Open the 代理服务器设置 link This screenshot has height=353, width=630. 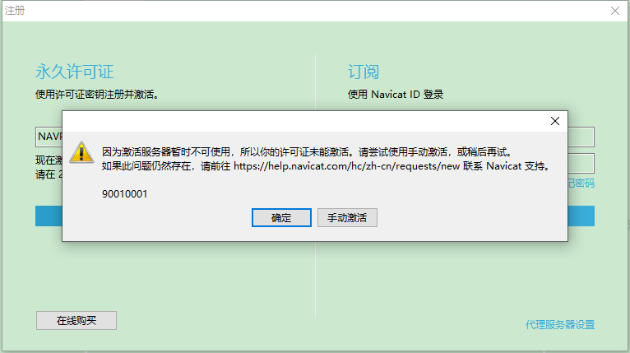(x=560, y=324)
